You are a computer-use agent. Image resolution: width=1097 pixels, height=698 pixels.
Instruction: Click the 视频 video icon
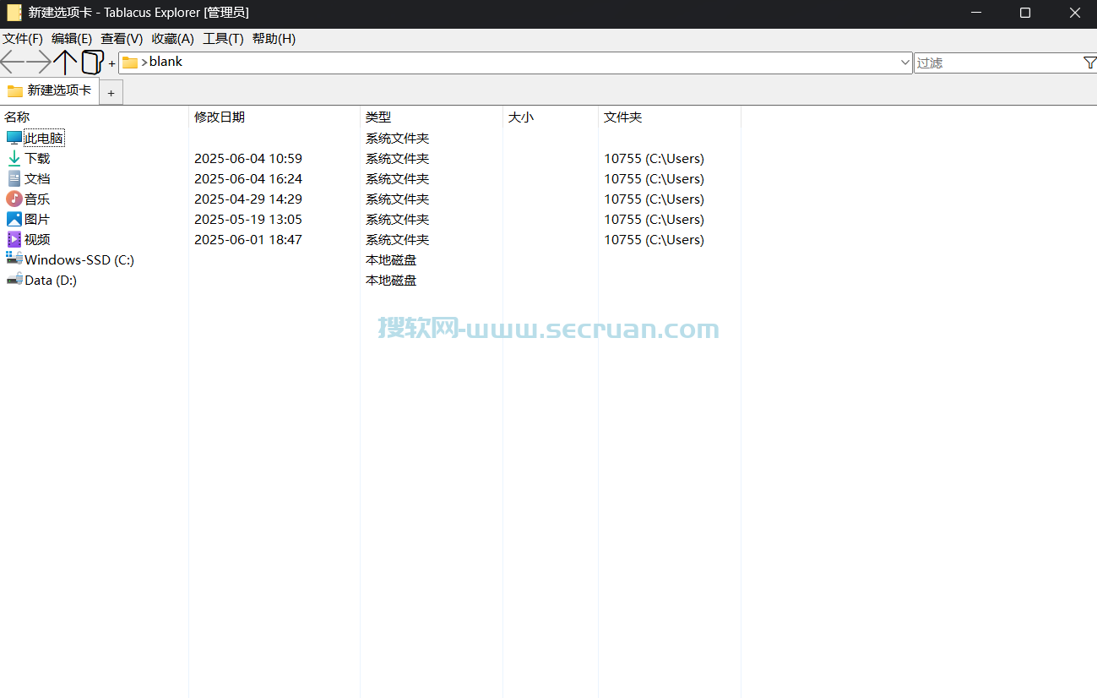(x=14, y=239)
